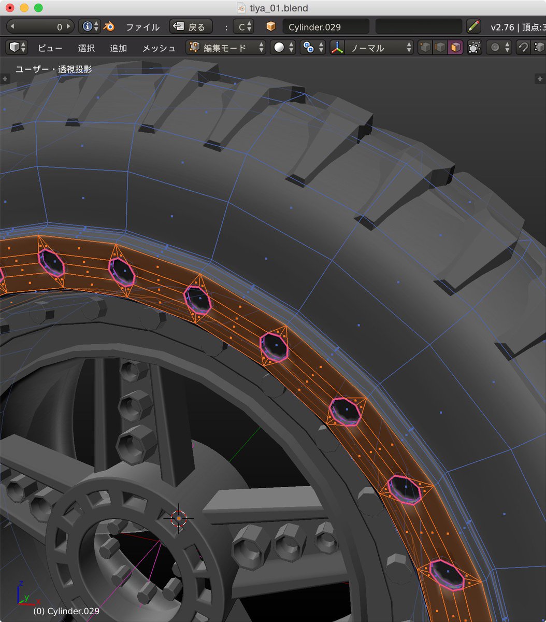The image size is (546, 622).
Task: Decrease frame number with left arrow
Action: point(12,26)
